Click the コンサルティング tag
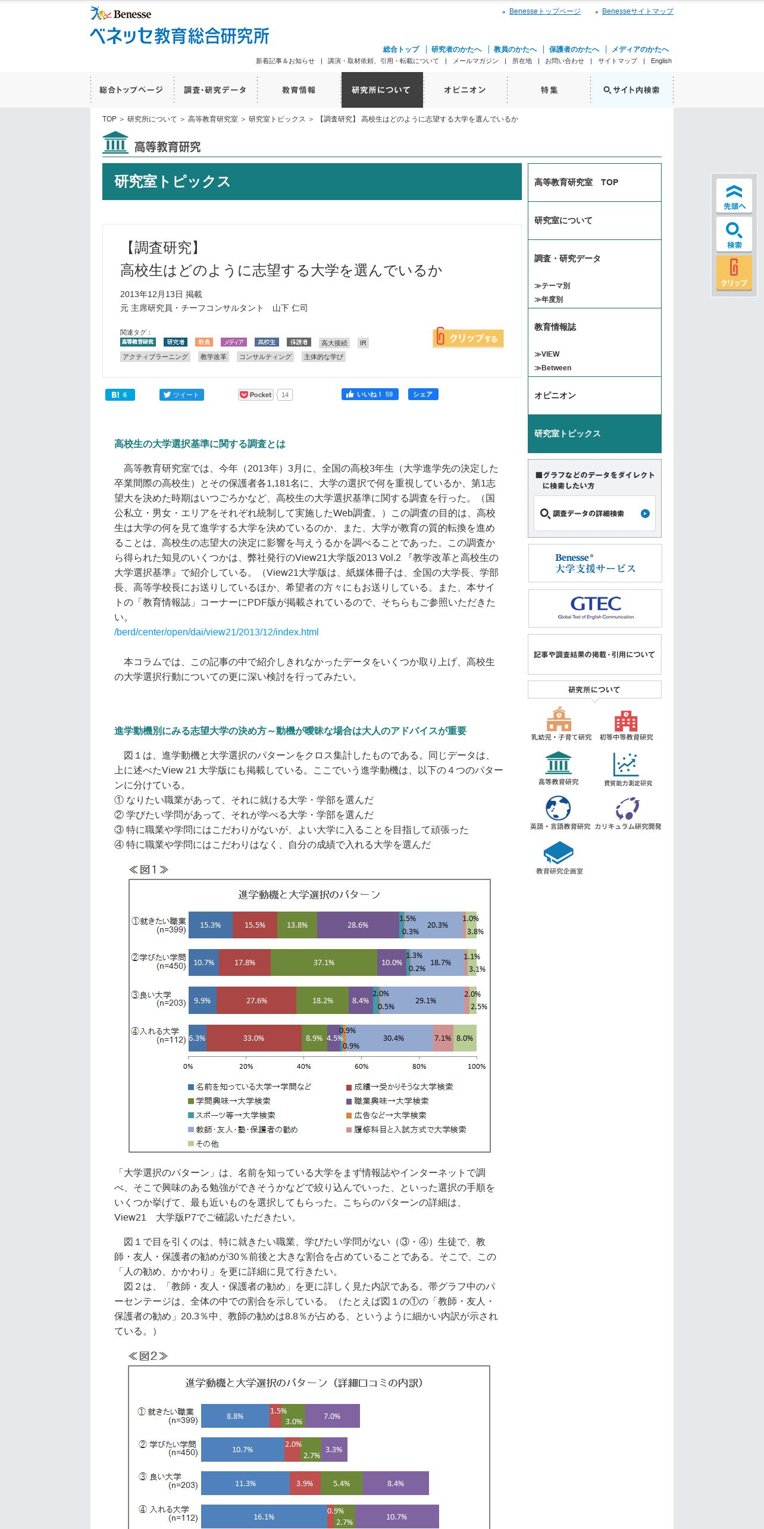The height and width of the screenshot is (1529, 764). click(265, 357)
